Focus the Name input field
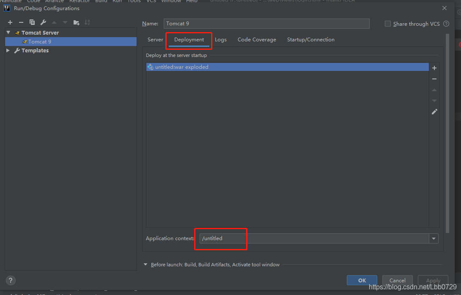 pos(266,24)
